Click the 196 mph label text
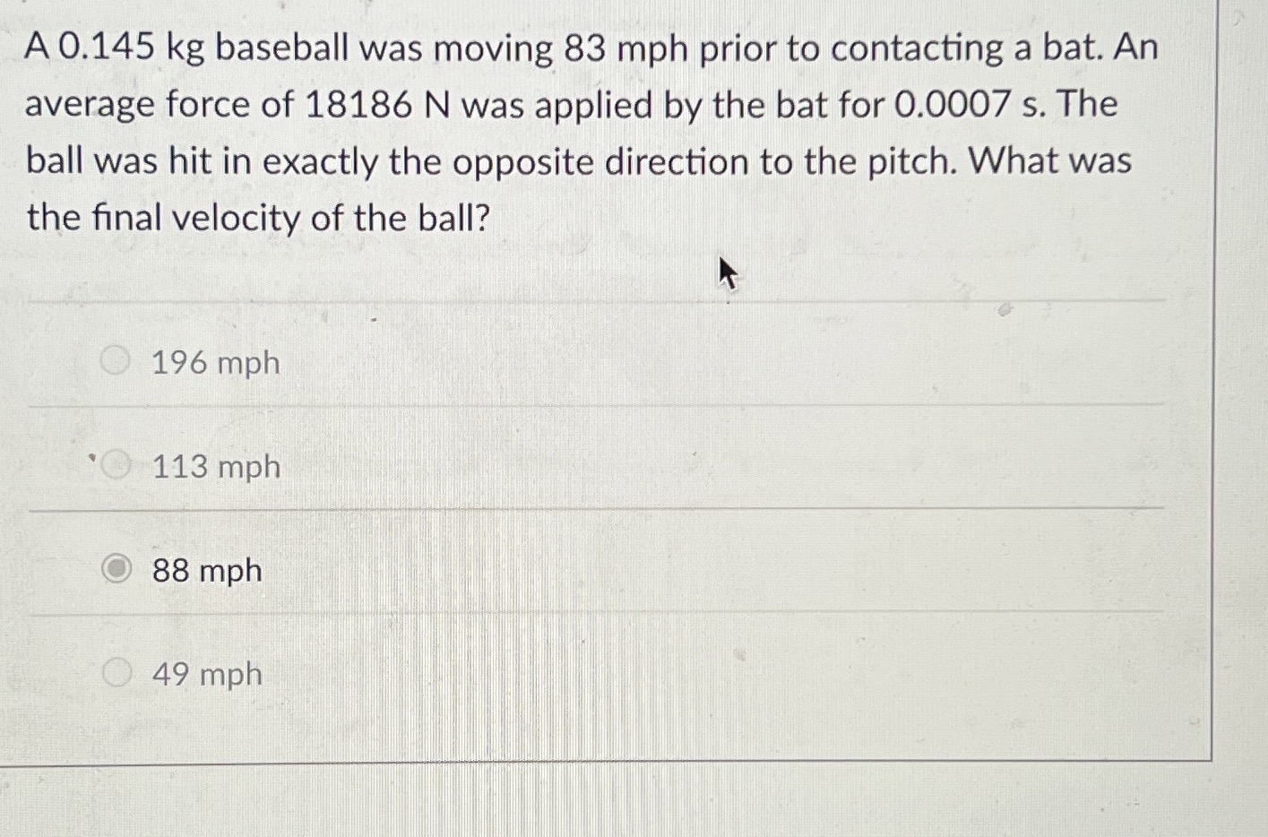The width and height of the screenshot is (1268, 837). point(213,362)
